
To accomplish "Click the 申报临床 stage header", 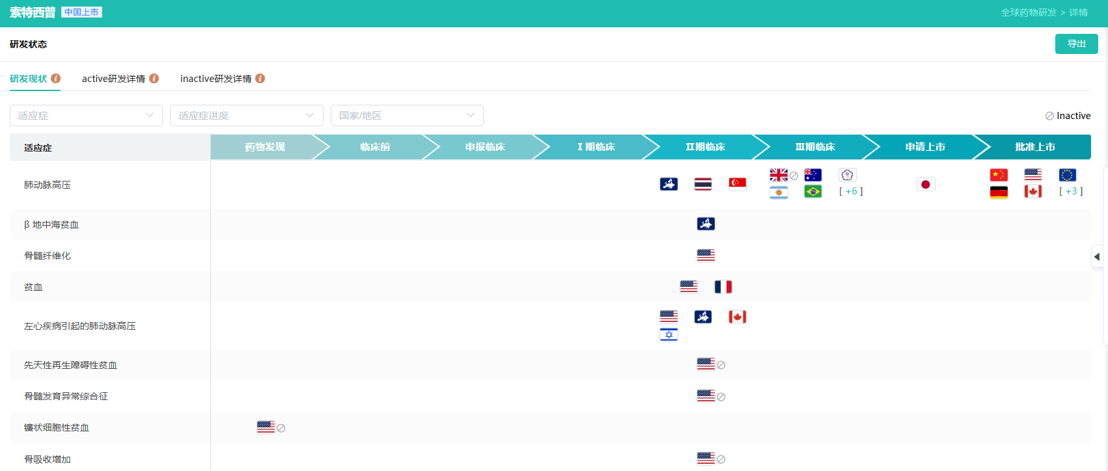I will point(485,147).
